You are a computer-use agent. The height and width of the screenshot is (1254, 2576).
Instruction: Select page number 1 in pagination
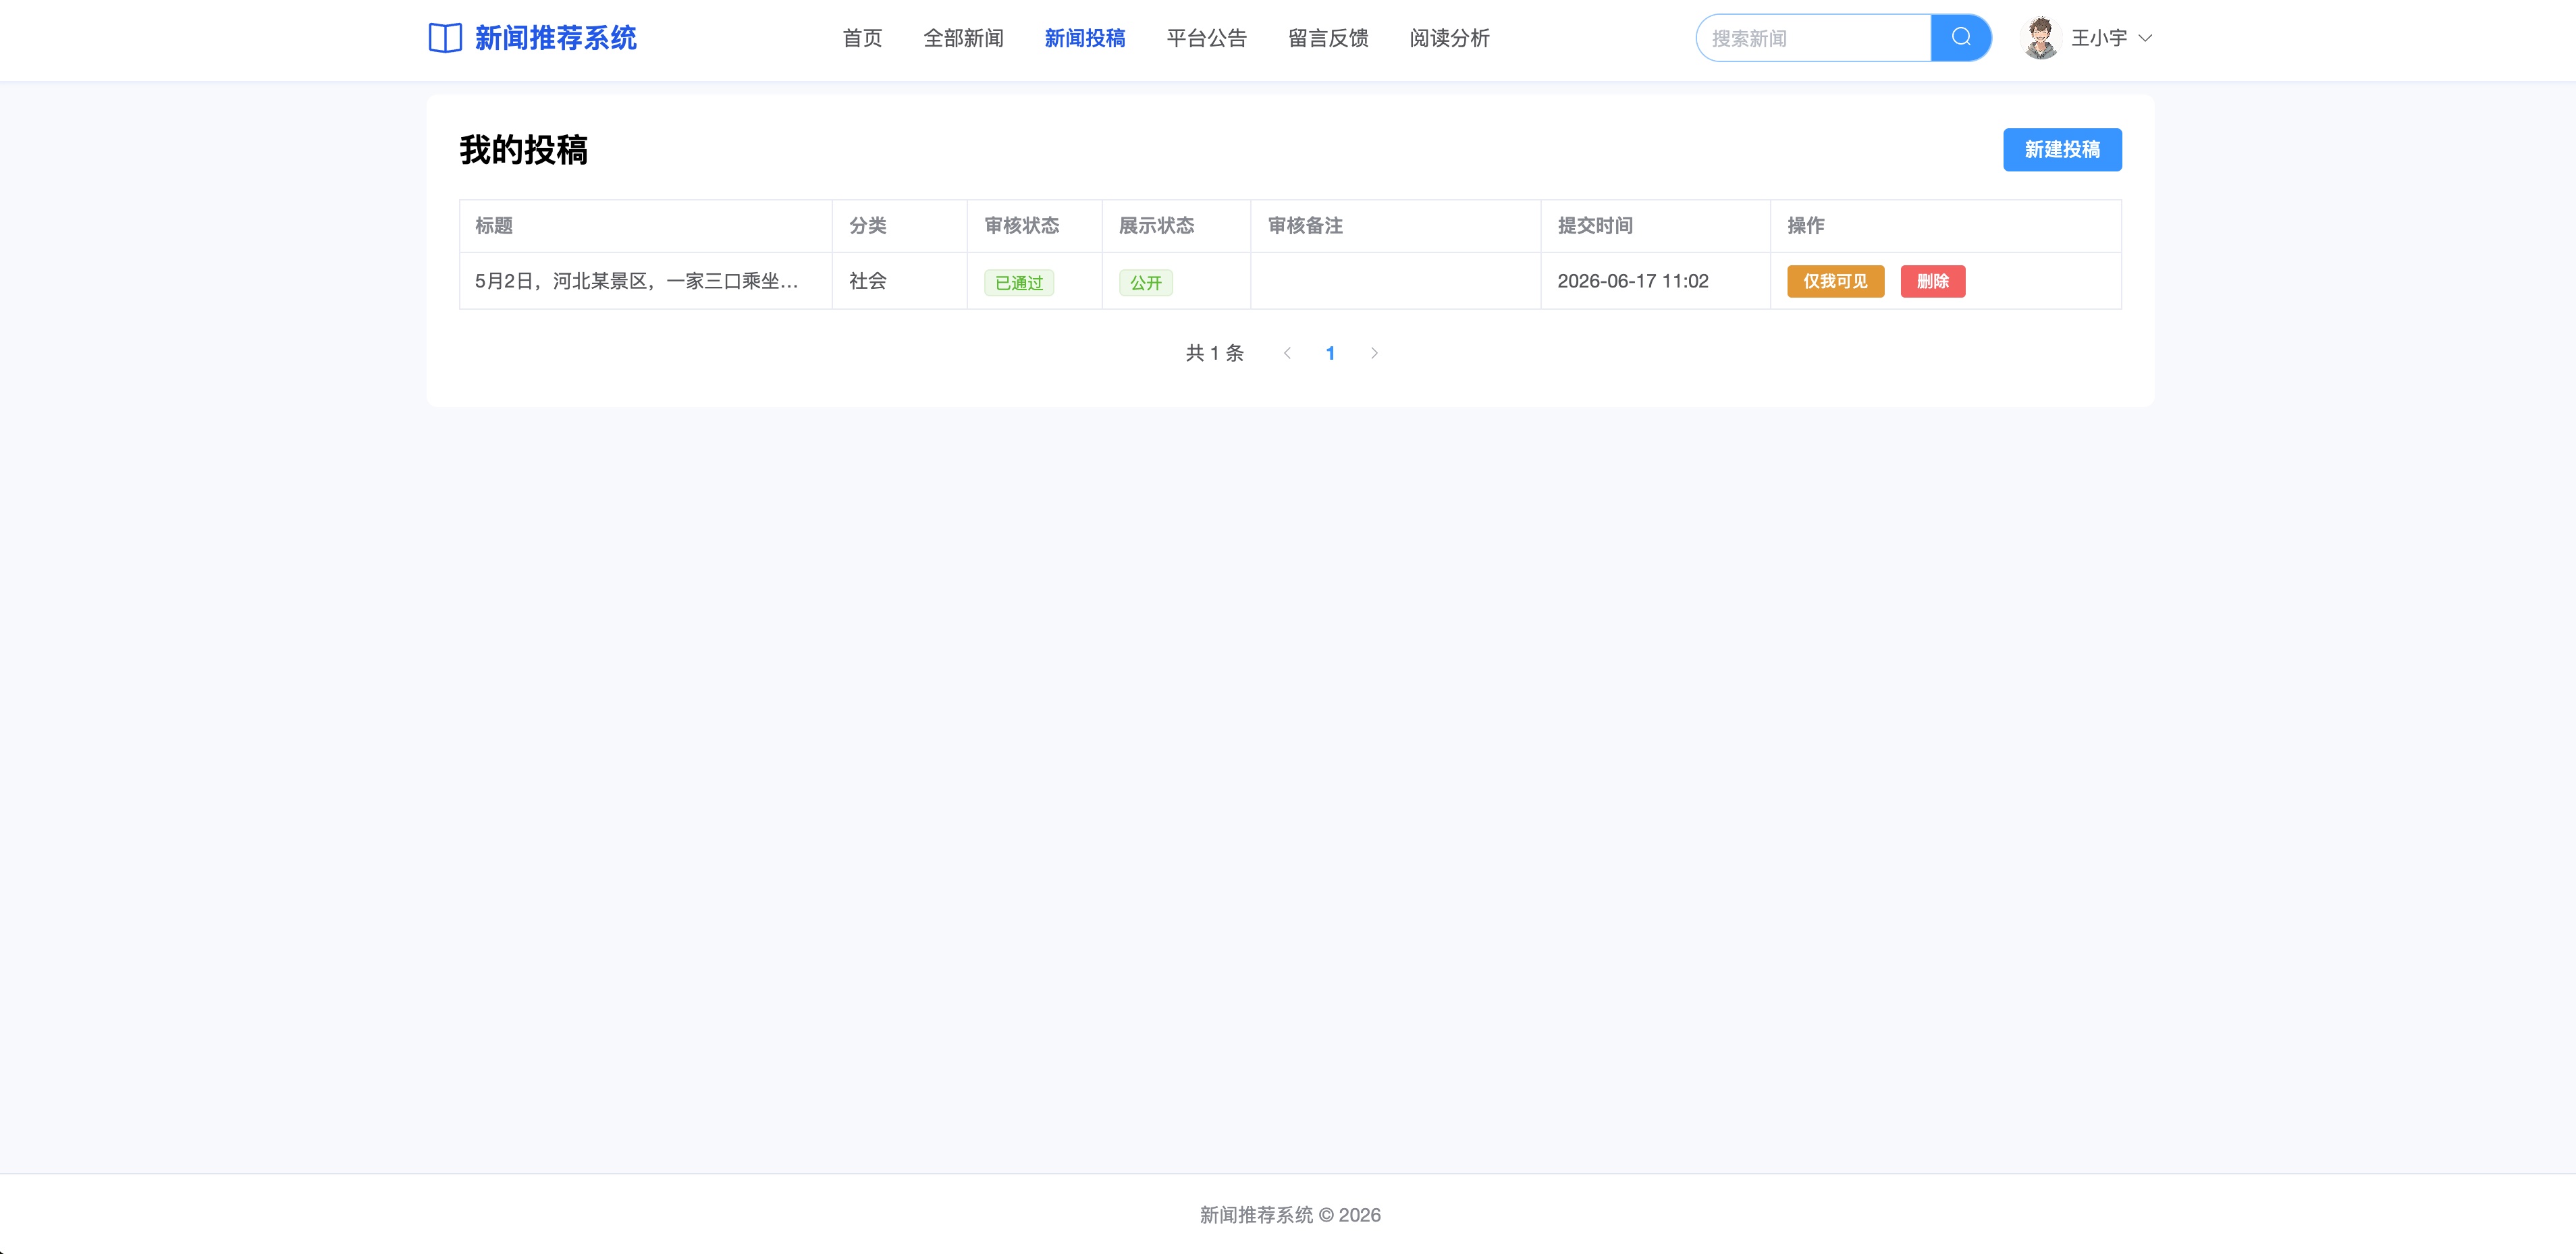point(1330,353)
